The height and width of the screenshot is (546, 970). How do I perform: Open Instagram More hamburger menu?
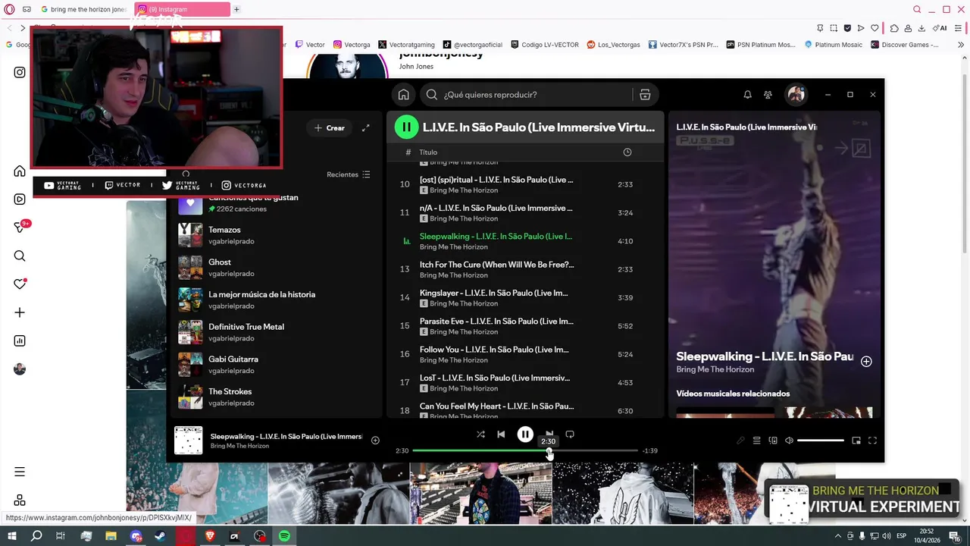(x=20, y=472)
